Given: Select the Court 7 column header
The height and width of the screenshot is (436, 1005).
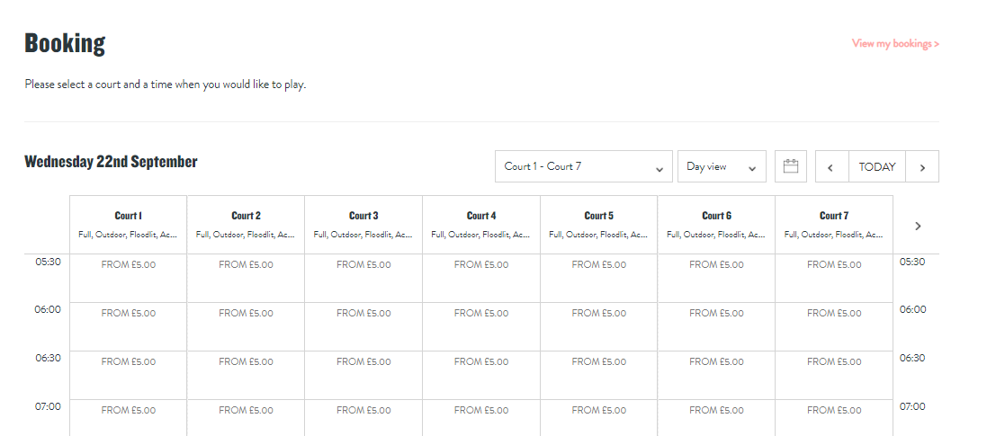Looking at the screenshot, I should (x=834, y=224).
